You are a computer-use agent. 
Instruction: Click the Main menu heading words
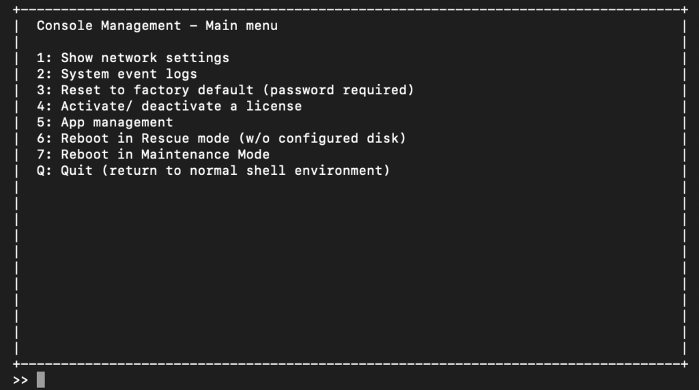click(242, 26)
